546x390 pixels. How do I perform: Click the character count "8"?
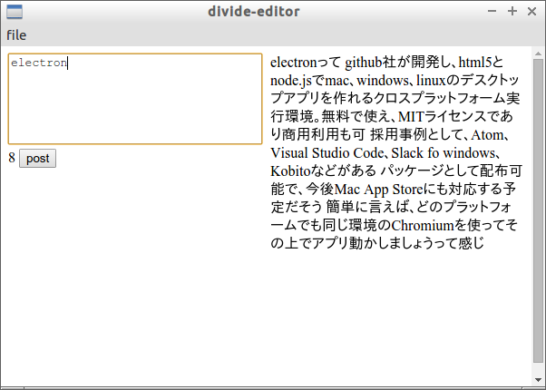click(x=12, y=158)
